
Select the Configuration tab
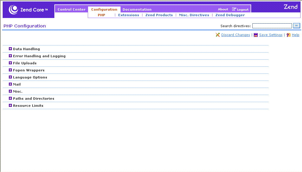(x=104, y=9)
